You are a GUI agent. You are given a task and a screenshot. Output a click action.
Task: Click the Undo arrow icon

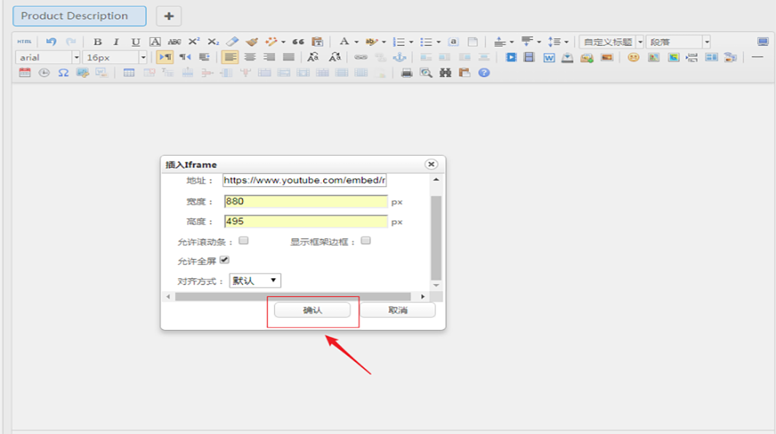pos(51,42)
